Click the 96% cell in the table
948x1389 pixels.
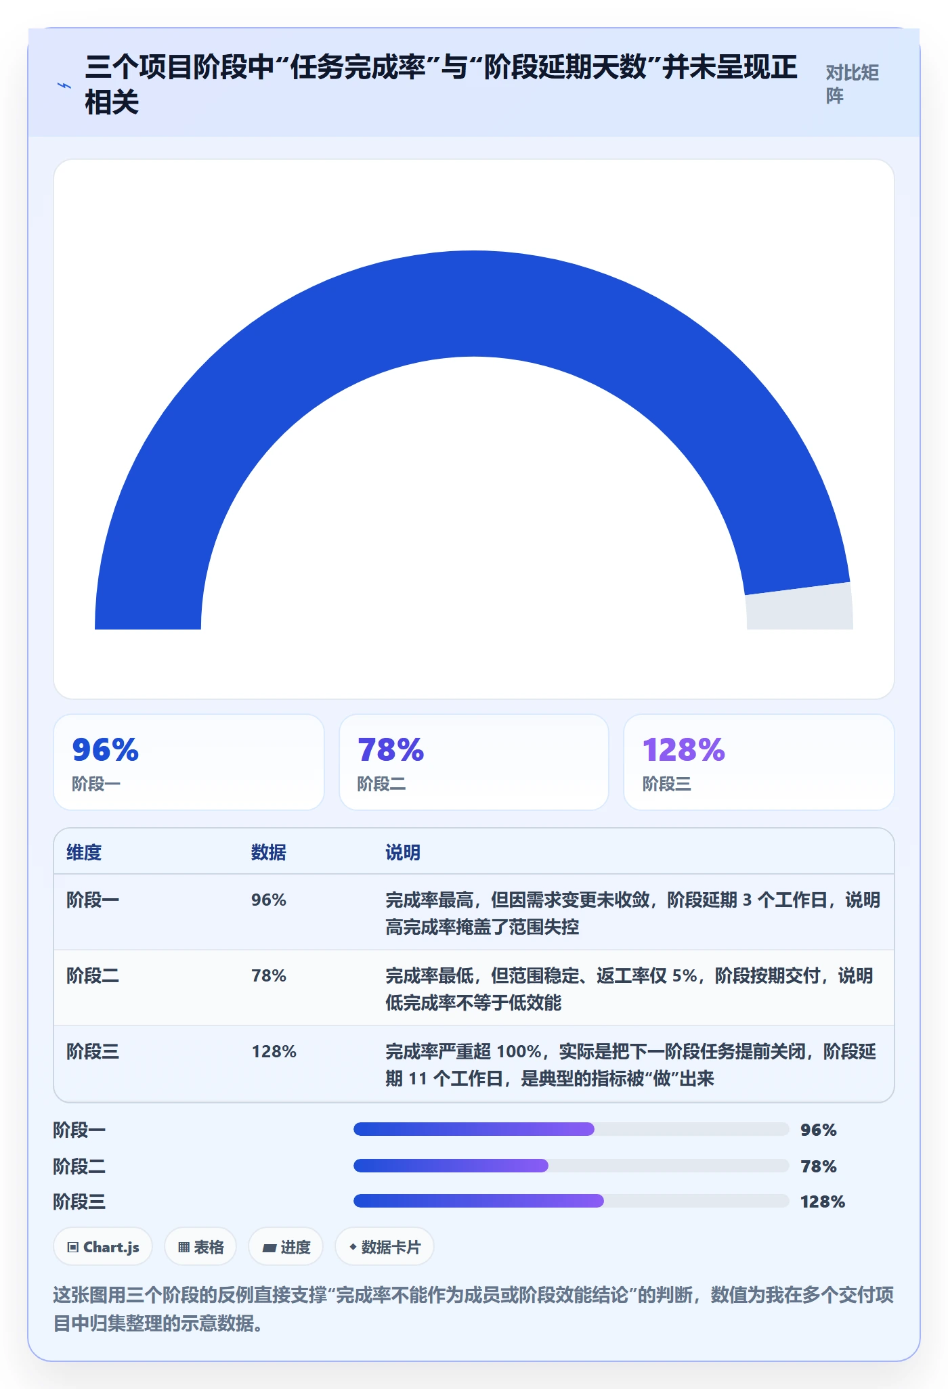pyautogui.click(x=269, y=900)
